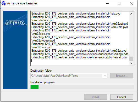The width and height of the screenshot is (138, 102).
Task: Click the log scrollbar thumb
Action: pyautogui.click(x=131, y=59)
